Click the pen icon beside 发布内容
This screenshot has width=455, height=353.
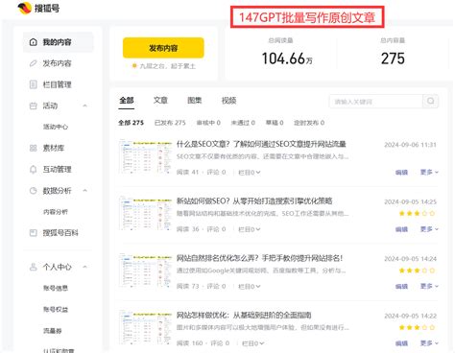click(x=34, y=63)
